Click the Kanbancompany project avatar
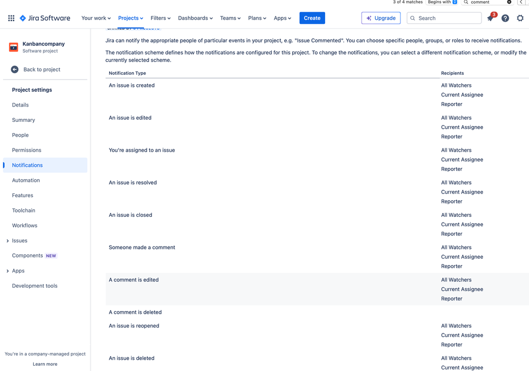Viewport: 529px width, 371px height. coord(13,47)
